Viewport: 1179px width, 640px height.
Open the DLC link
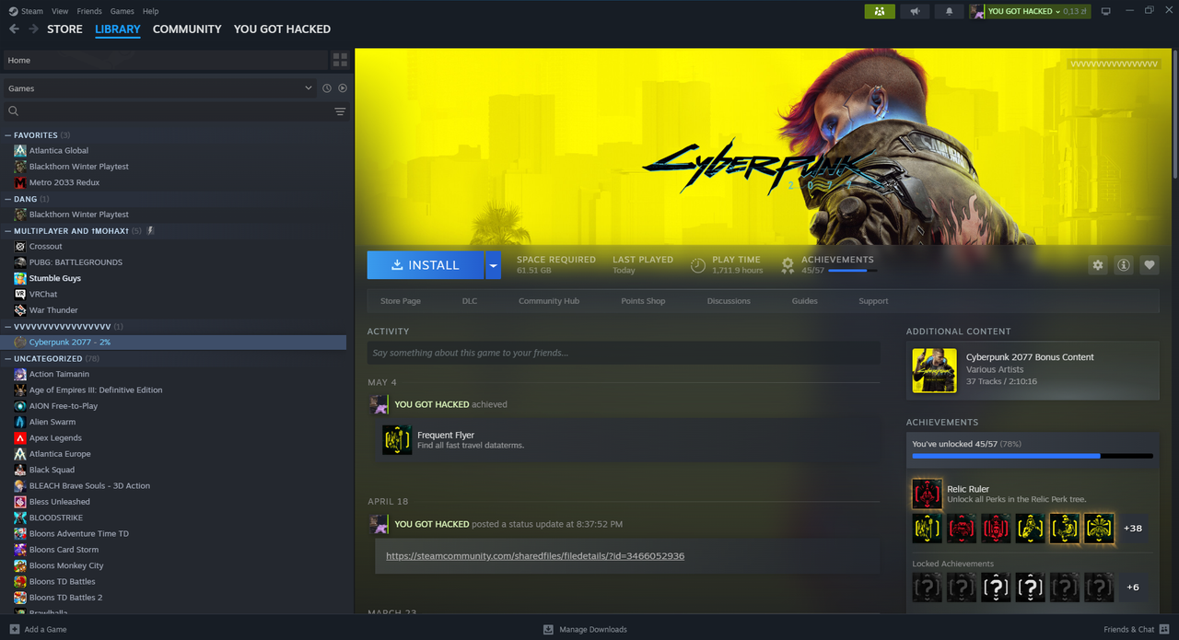click(470, 301)
